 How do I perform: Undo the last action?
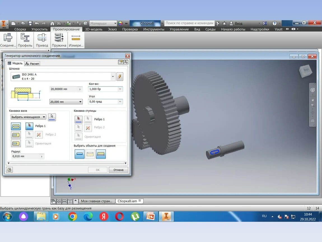click(x=37, y=23)
